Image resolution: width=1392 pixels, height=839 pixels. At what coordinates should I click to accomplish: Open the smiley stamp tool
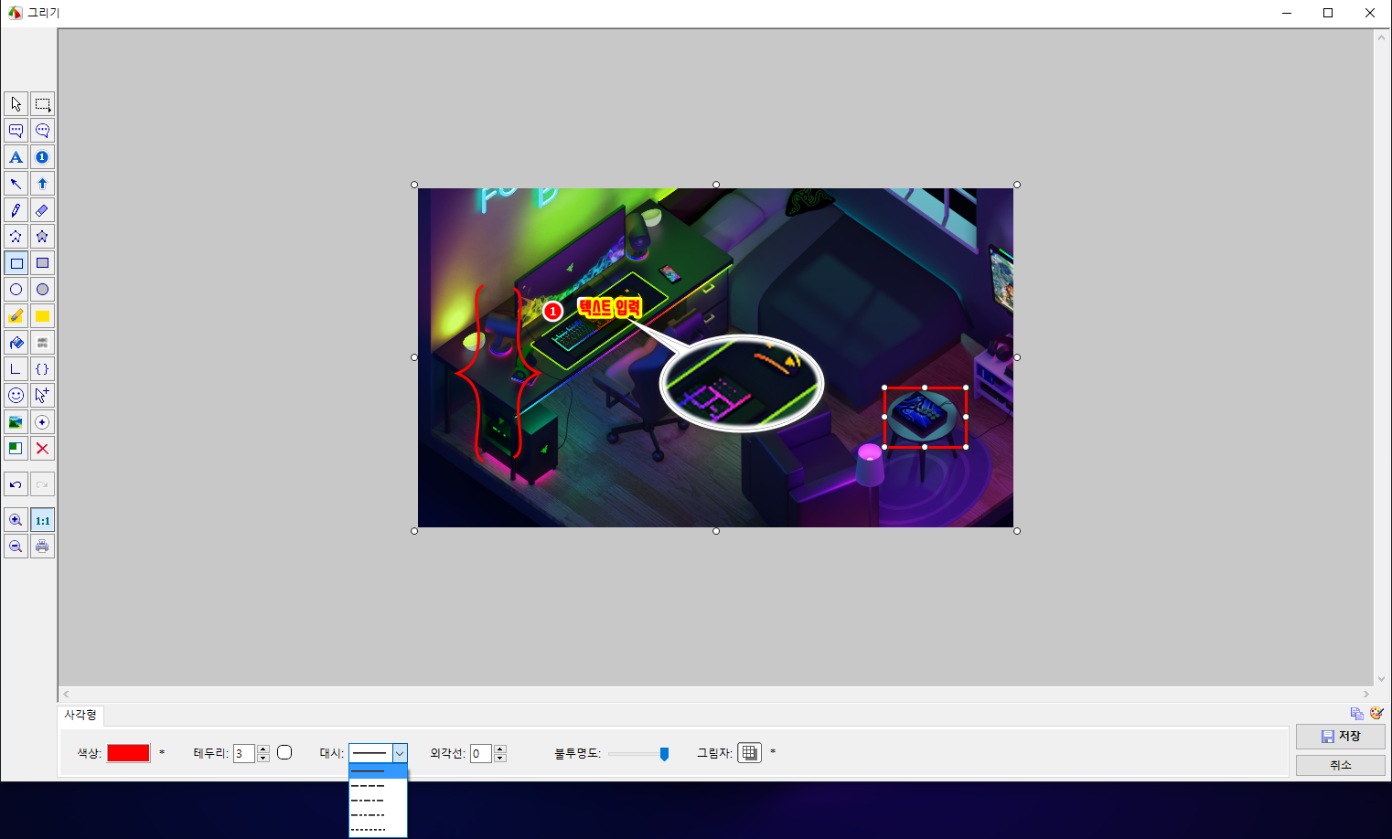point(16,396)
